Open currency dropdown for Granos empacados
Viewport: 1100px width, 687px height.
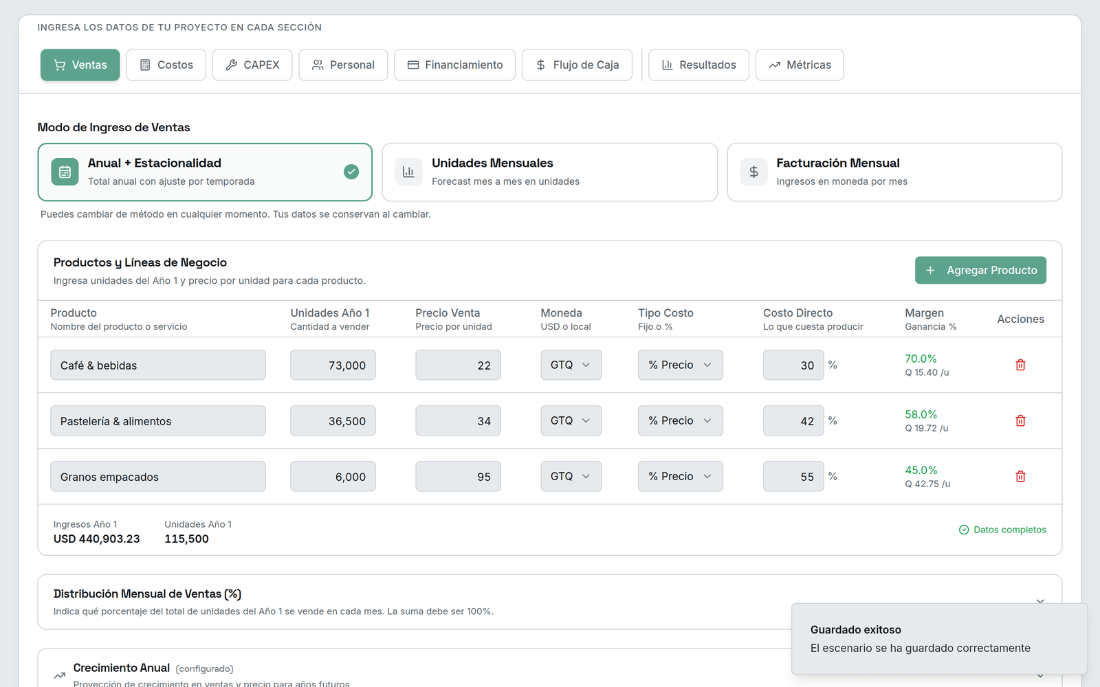(571, 476)
